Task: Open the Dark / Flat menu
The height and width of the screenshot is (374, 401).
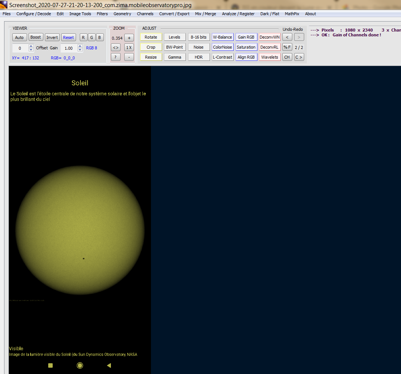Action: click(270, 14)
